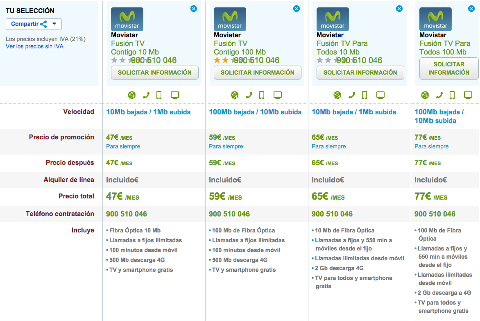This screenshot has height=321, width=480.
Task: Click the 59€ /MES total price
Action: [225, 196]
